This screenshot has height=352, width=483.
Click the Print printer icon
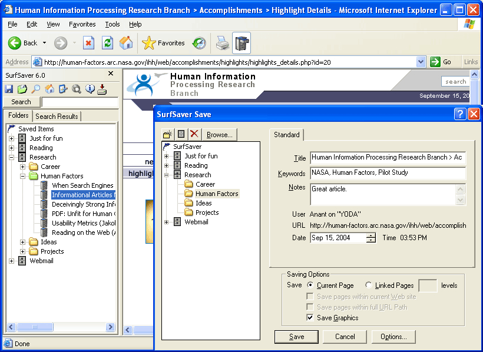point(222,43)
